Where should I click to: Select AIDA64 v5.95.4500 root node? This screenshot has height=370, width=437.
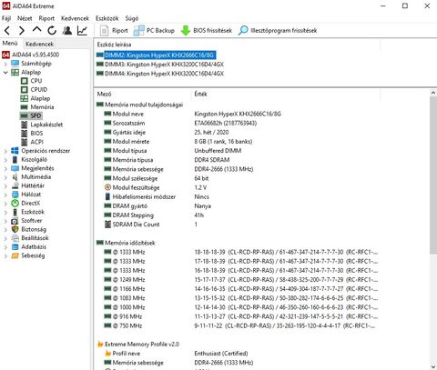point(36,55)
